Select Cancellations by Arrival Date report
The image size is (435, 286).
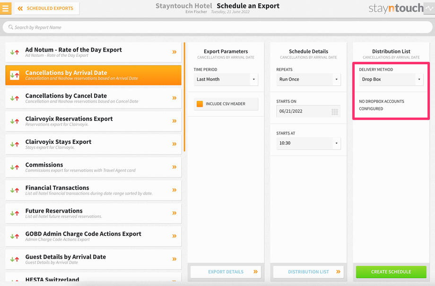(93, 75)
